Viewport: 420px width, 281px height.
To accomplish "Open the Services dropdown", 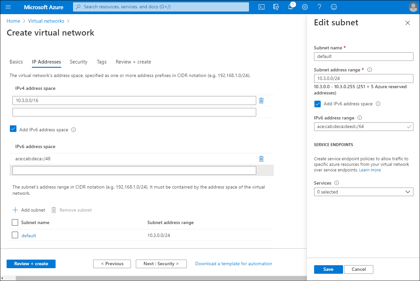I will pyautogui.click(x=363, y=192).
